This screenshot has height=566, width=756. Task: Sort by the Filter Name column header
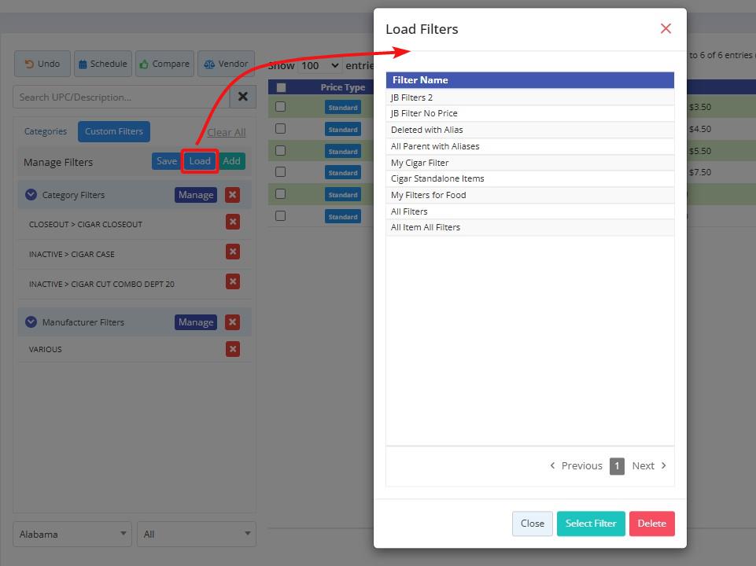(530, 80)
